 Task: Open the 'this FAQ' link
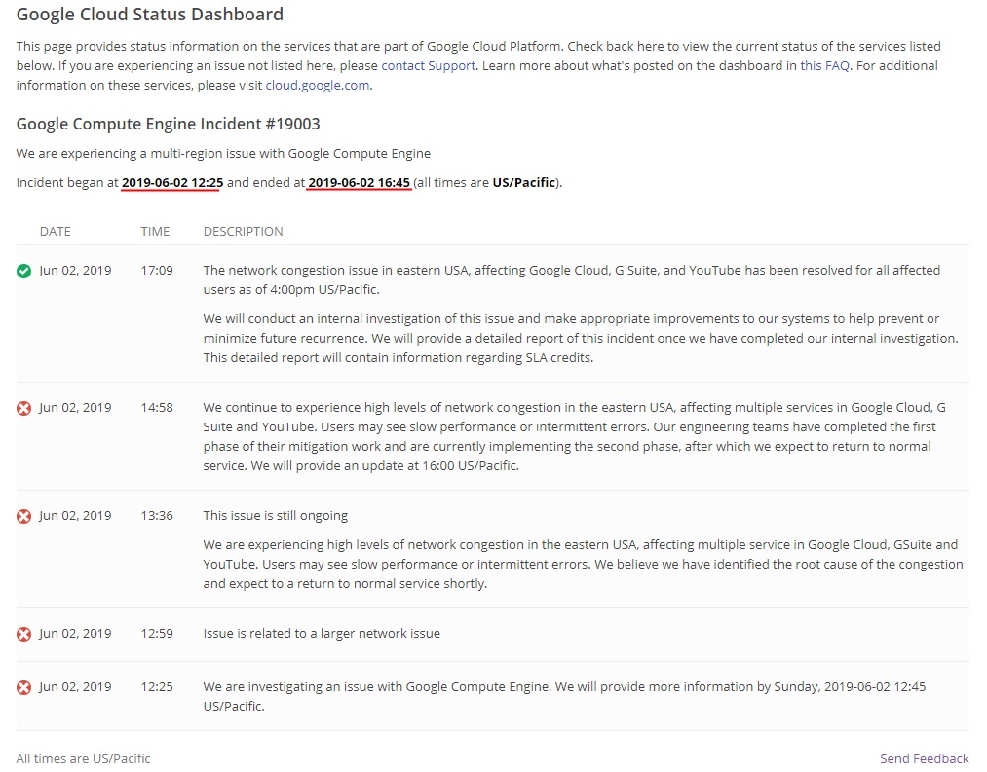pos(824,65)
